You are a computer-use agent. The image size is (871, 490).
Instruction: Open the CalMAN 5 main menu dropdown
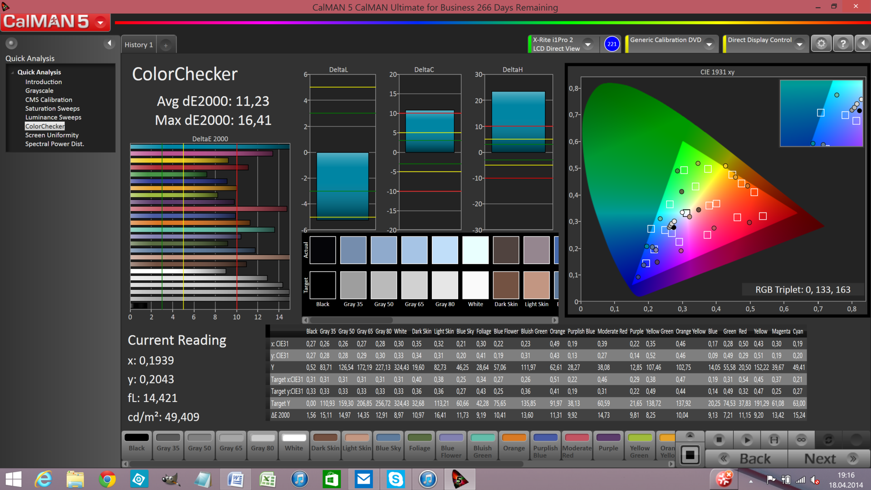(x=101, y=22)
